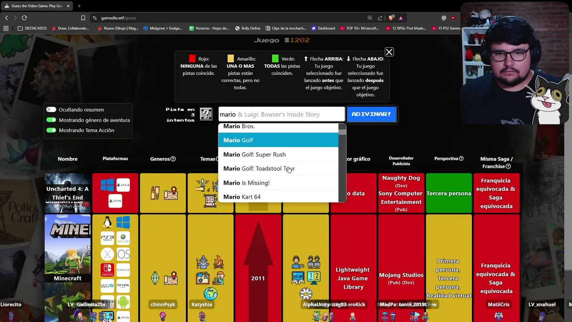Click the Nintendo Switch platform icon
Image resolution: width=572 pixels, height=322 pixels.
point(107,270)
